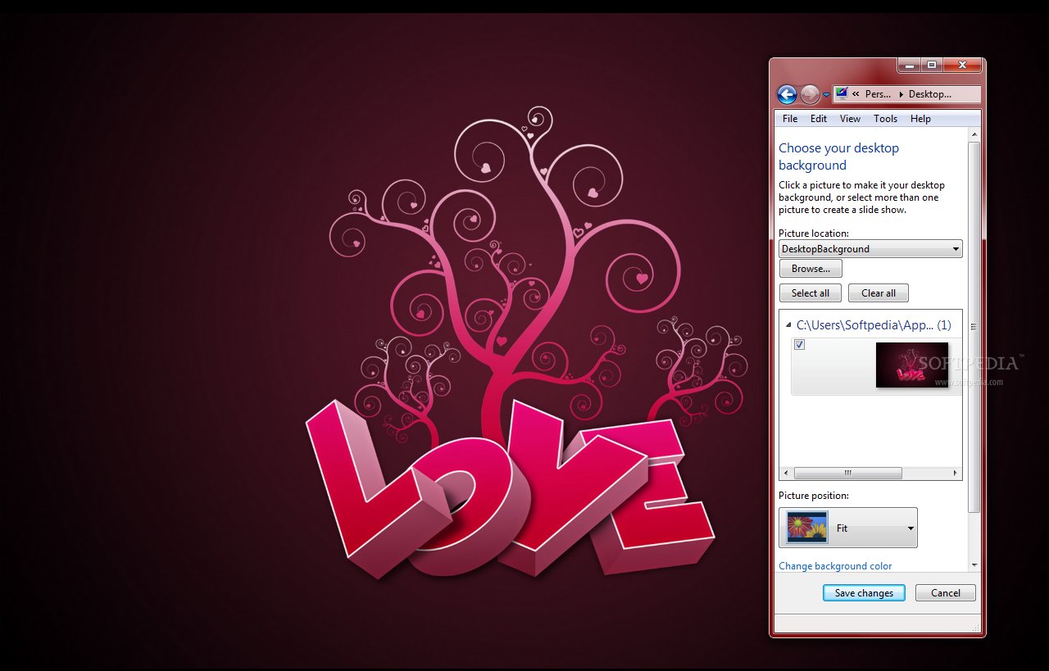Open the View menu
This screenshot has width=1049, height=671.
pyautogui.click(x=850, y=119)
